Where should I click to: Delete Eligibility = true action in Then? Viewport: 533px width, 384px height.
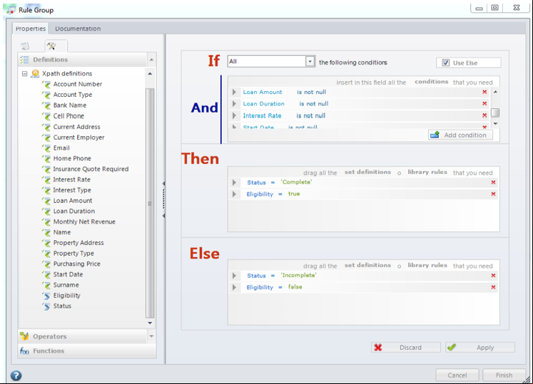493,194
